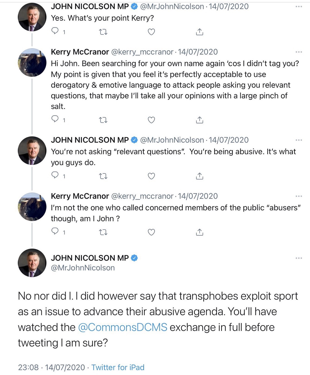
Task: Reply to Kerry's 'Hi John' tweet
Action: tap(55, 119)
